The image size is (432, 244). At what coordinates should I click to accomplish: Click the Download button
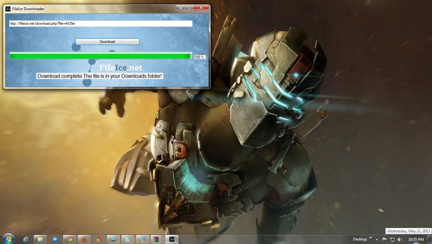[107, 42]
